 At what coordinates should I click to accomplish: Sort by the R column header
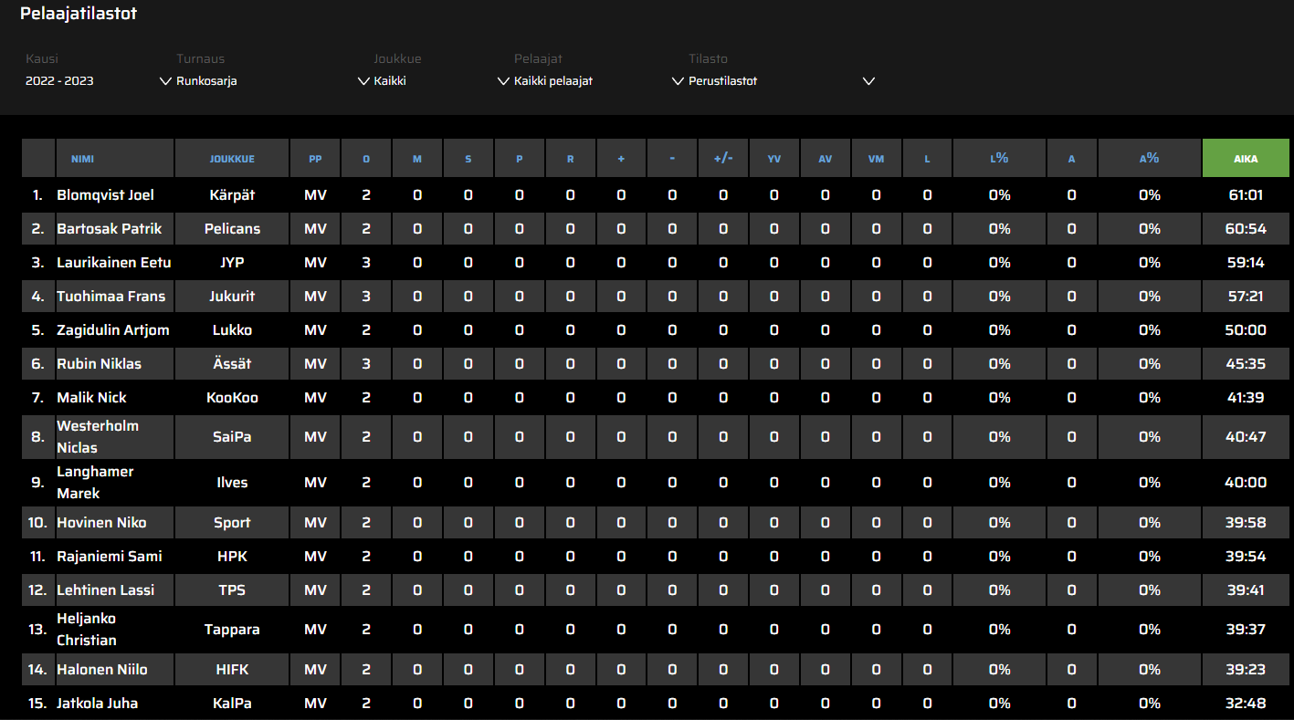coord(571,158)
